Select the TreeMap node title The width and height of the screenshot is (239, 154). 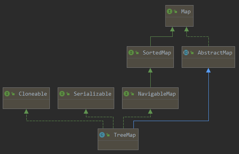pyautogui.click(x=125, y=135)
